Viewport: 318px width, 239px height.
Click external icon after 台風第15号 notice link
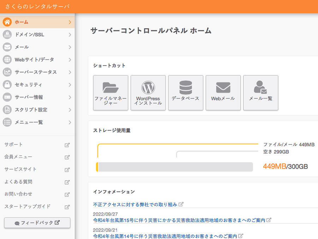[269, 220]
